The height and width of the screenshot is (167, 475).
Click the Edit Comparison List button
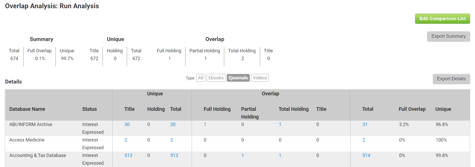(x=442, y=19)
